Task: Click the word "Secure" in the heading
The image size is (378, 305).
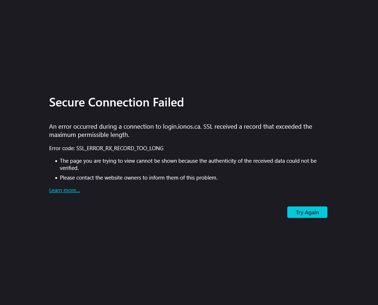Action: click(x=67, y=103)
